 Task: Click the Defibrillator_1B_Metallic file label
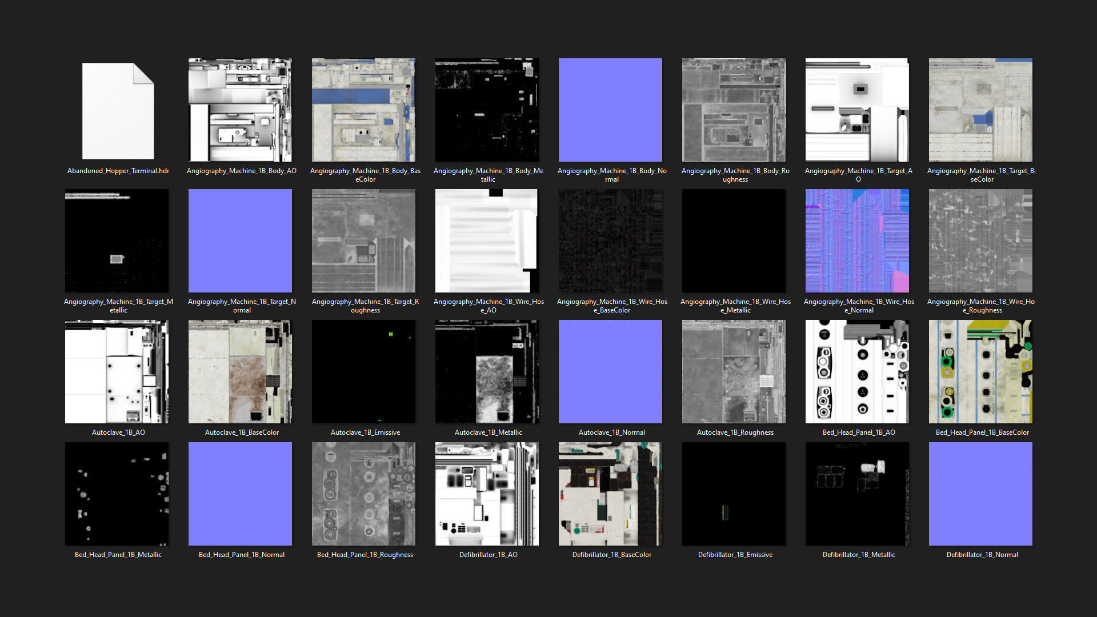point(858,555)
